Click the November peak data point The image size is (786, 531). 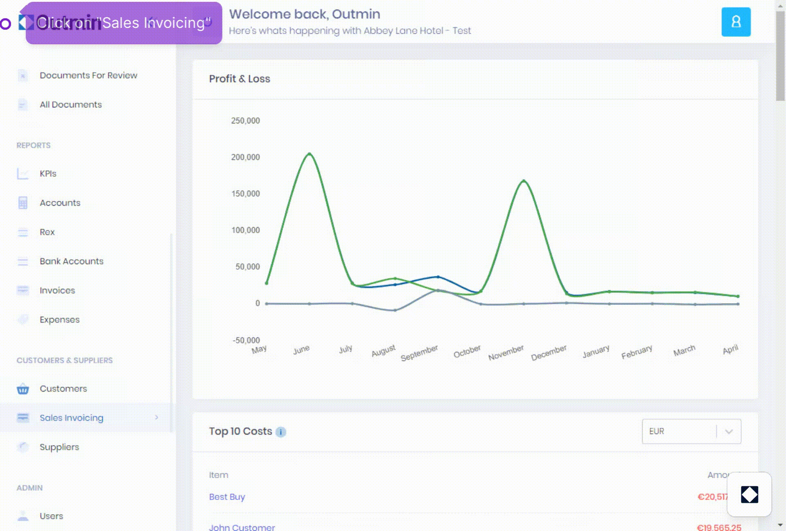click(524, 181)
